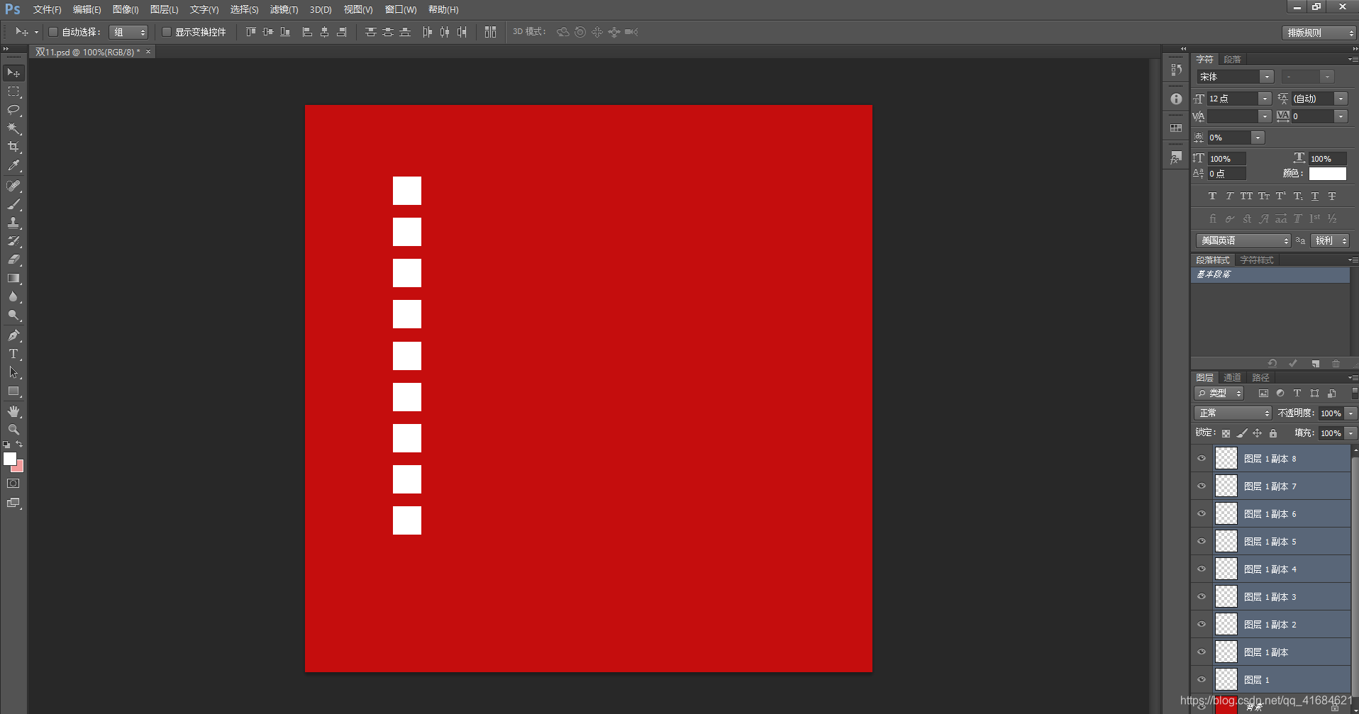The width and height of the screenshot is (1359, 714).
Task: Switch to the 通道 tab
Action: point(1233,378)
